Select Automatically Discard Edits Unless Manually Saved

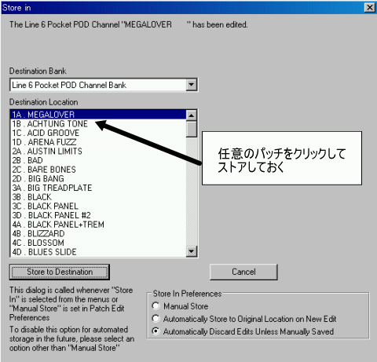156,331
